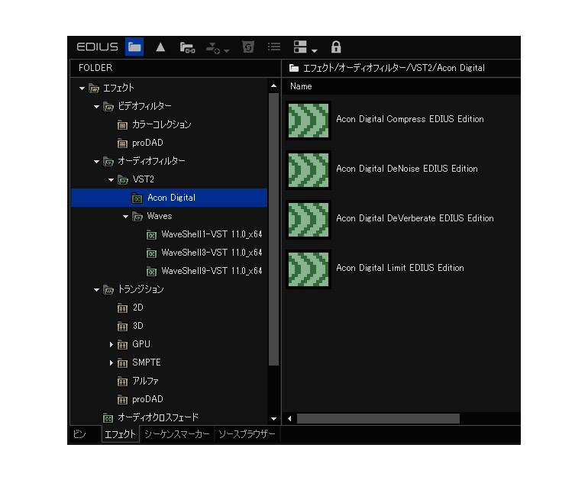Select カラーコレクション folder

[162, 124]
